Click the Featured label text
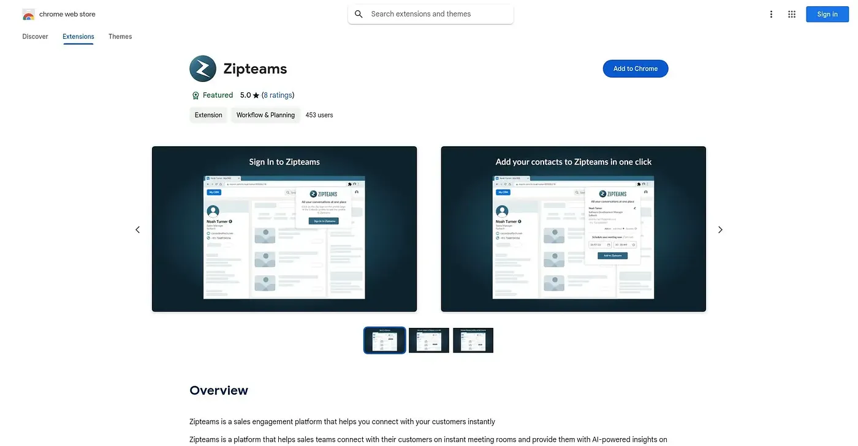The width and height of the screenshot is (858, 446). pyautogui.click(x=218, y=95)
